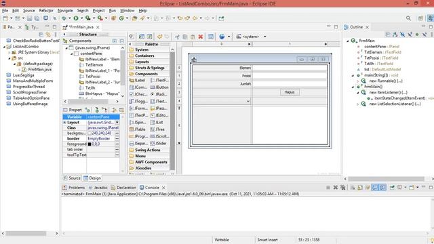Select the JButton palette component

coord(159,87)
